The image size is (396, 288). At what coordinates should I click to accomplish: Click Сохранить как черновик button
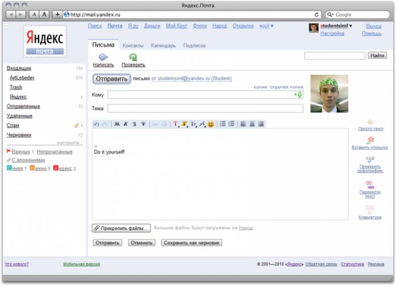coord(192,243)
